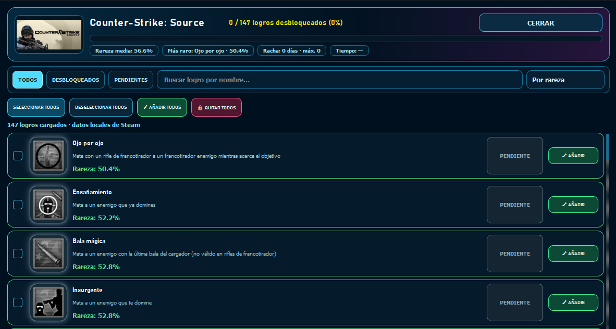Screen dimensions: 616x329
Task: Show only PENDIENTES achievements
Action: [x=131, y=80]
